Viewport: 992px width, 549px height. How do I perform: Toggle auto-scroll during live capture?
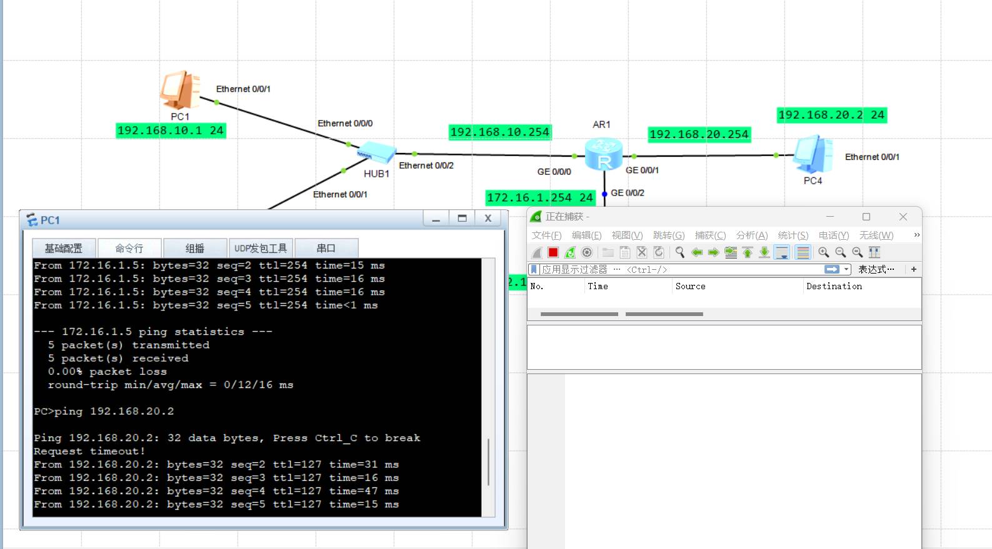coord(781,252)
